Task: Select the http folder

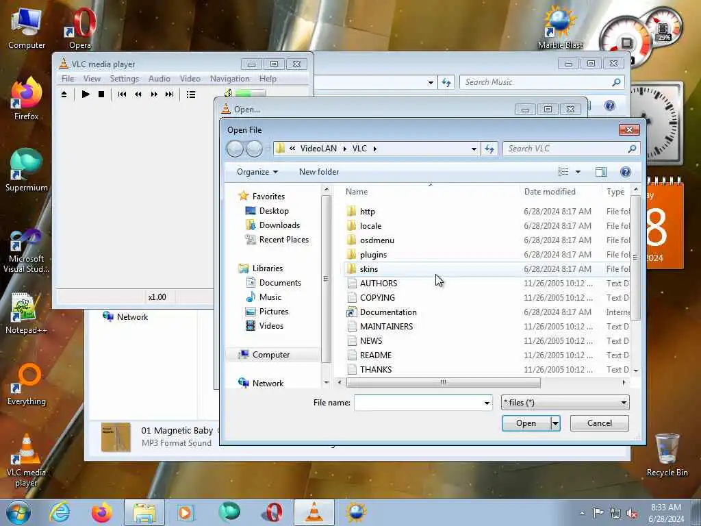Action: pyautogui.click(x=368, y=212)
